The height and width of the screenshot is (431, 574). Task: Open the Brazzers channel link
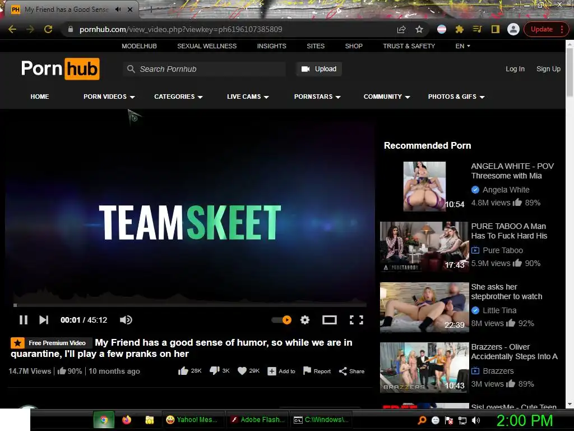(498, 371)
